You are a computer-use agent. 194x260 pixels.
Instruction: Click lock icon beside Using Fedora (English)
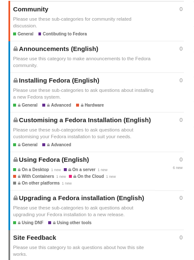pos(16,160)
